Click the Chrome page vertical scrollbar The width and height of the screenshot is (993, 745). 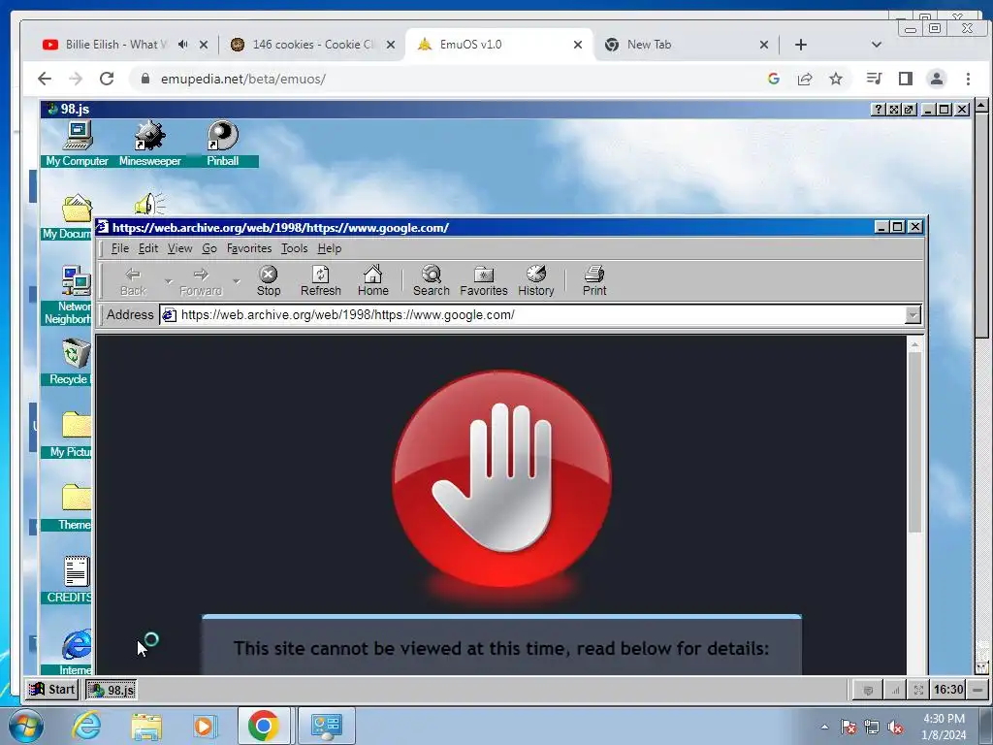tap(981, 386)
